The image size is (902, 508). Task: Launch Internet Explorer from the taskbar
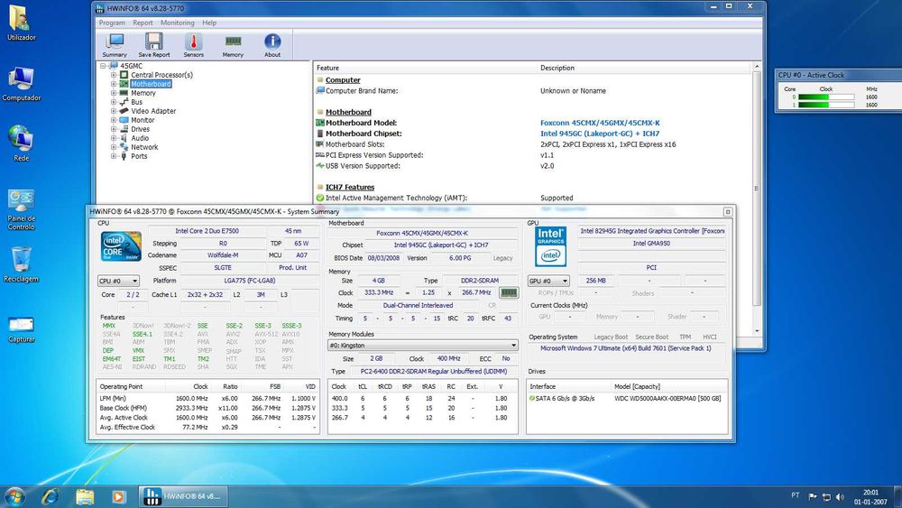50,496
